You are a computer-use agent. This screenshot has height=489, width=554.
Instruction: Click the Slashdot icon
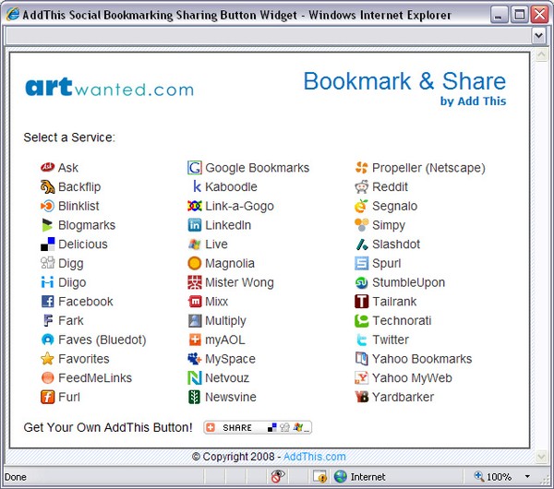pos(362,244)
